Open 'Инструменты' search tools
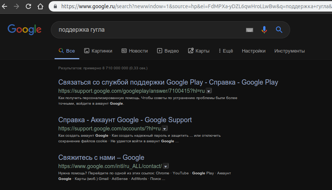The image size is (332, 190). (289, 51)
